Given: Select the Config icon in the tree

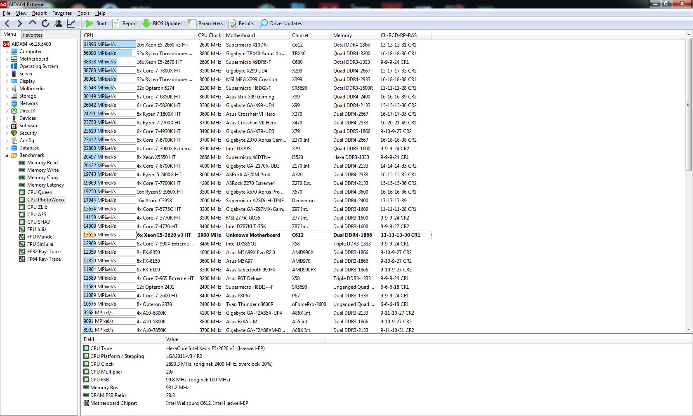Looking at the screenshot, I should click(14, 140).
